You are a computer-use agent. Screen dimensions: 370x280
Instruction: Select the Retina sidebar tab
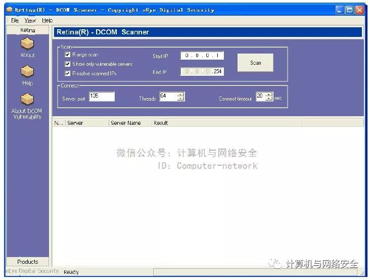(28, 30)
